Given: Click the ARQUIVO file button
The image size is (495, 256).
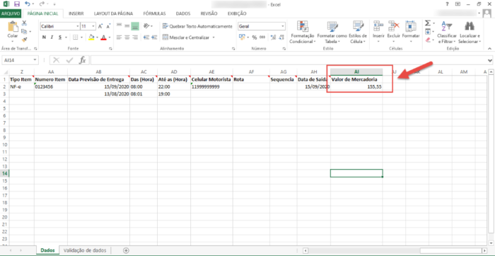Looking at the screenshot, I should [x=11, y=13].
